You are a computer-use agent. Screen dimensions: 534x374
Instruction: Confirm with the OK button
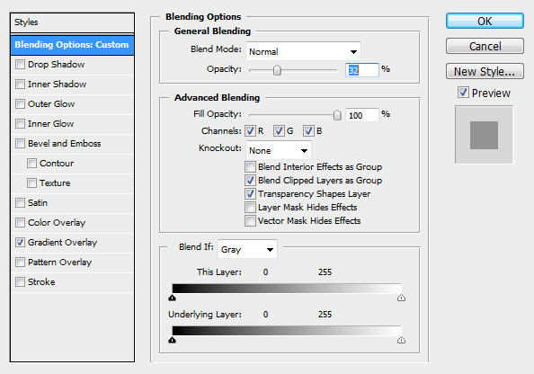[485, 21]
